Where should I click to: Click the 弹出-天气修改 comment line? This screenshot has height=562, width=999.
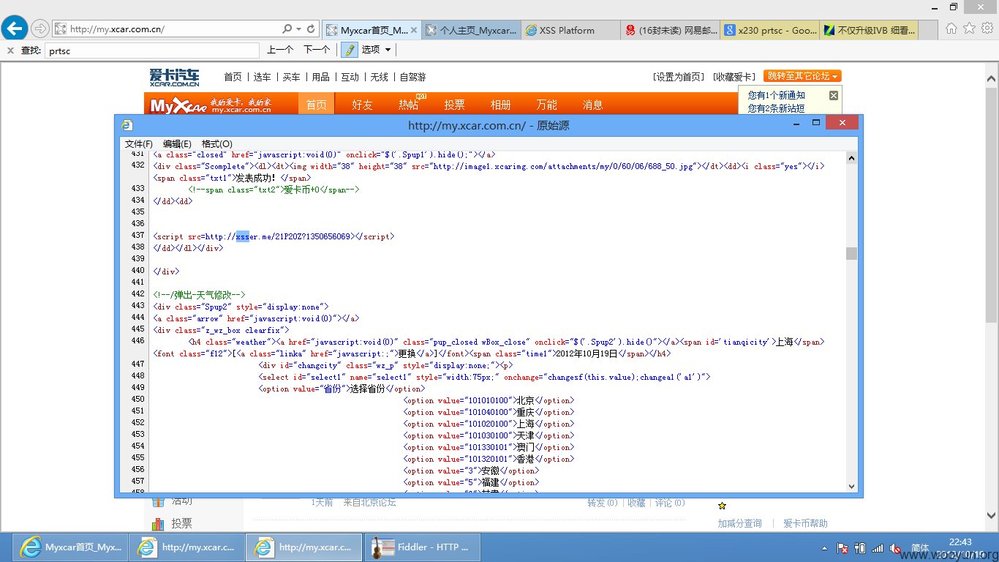click(200, 295)
